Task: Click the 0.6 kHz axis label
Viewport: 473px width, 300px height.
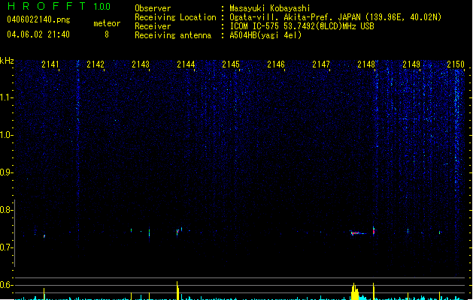Action: coord(7,285)
